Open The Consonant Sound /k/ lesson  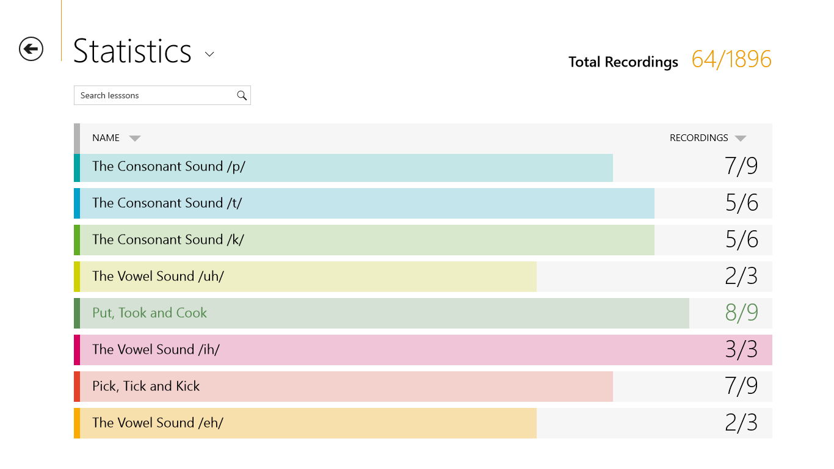pyautogui.click(x=168, y=240)
